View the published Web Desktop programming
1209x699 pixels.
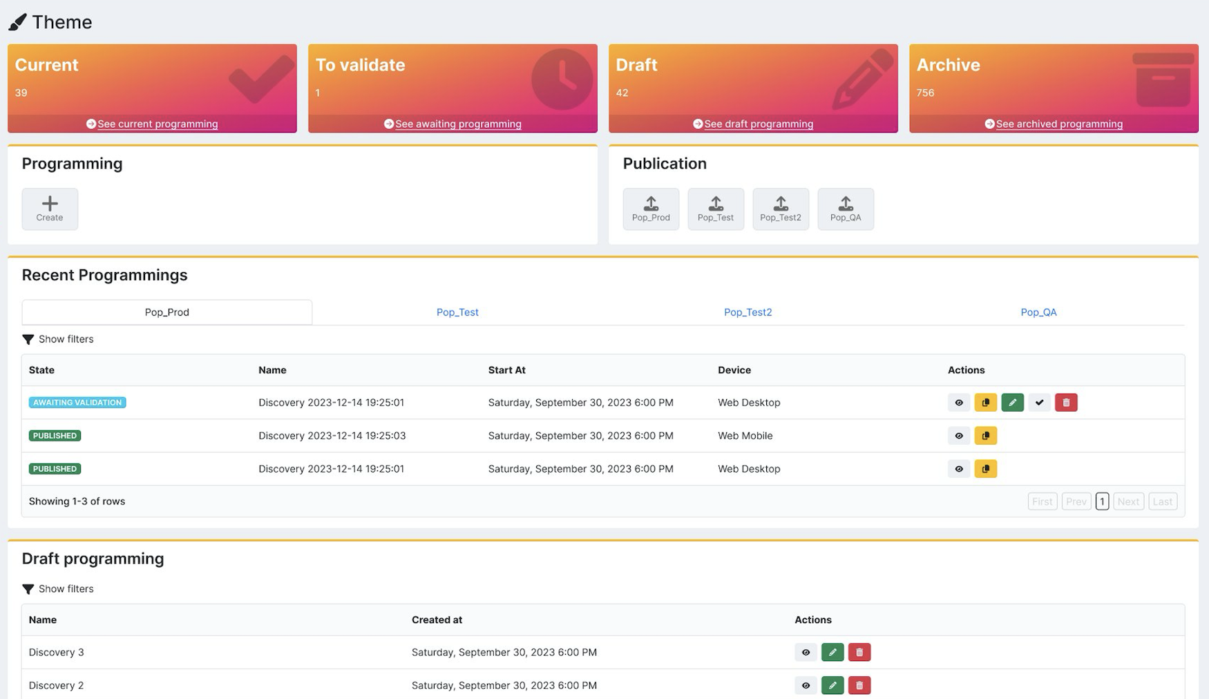click(x=959, y=468)
